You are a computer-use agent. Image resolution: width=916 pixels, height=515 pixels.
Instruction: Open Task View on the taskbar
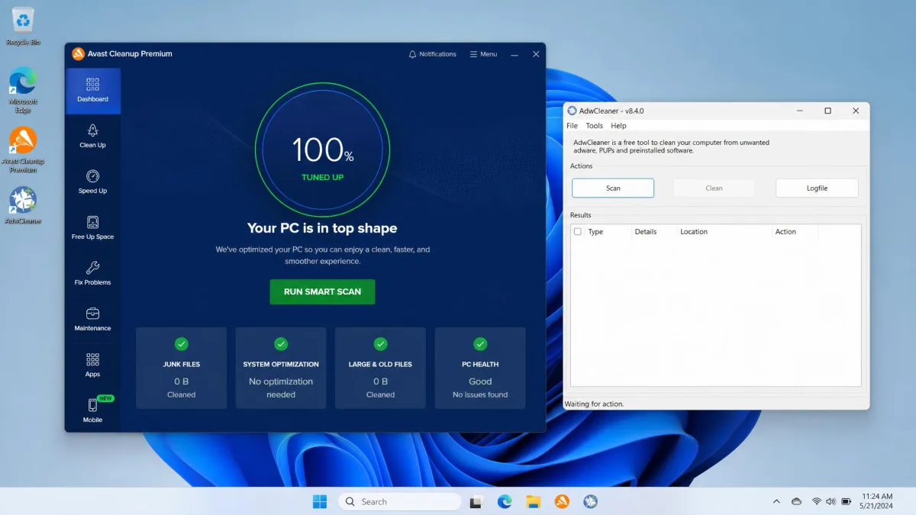coord(477,501)
